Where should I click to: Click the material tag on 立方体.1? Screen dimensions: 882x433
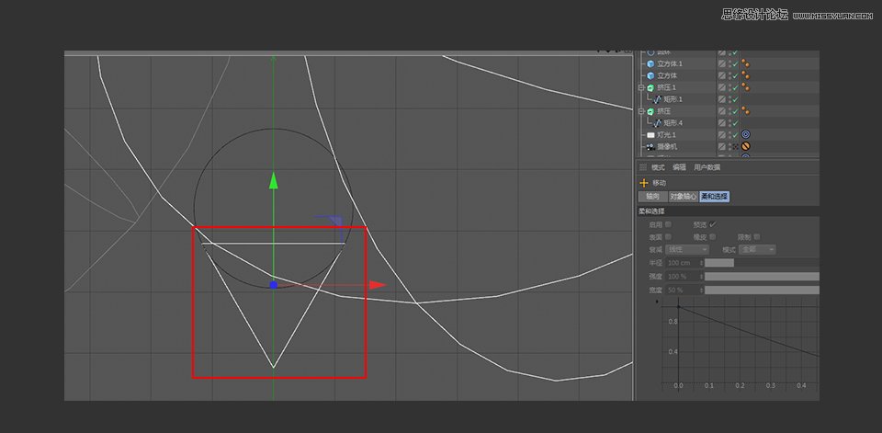click(745, 63)
